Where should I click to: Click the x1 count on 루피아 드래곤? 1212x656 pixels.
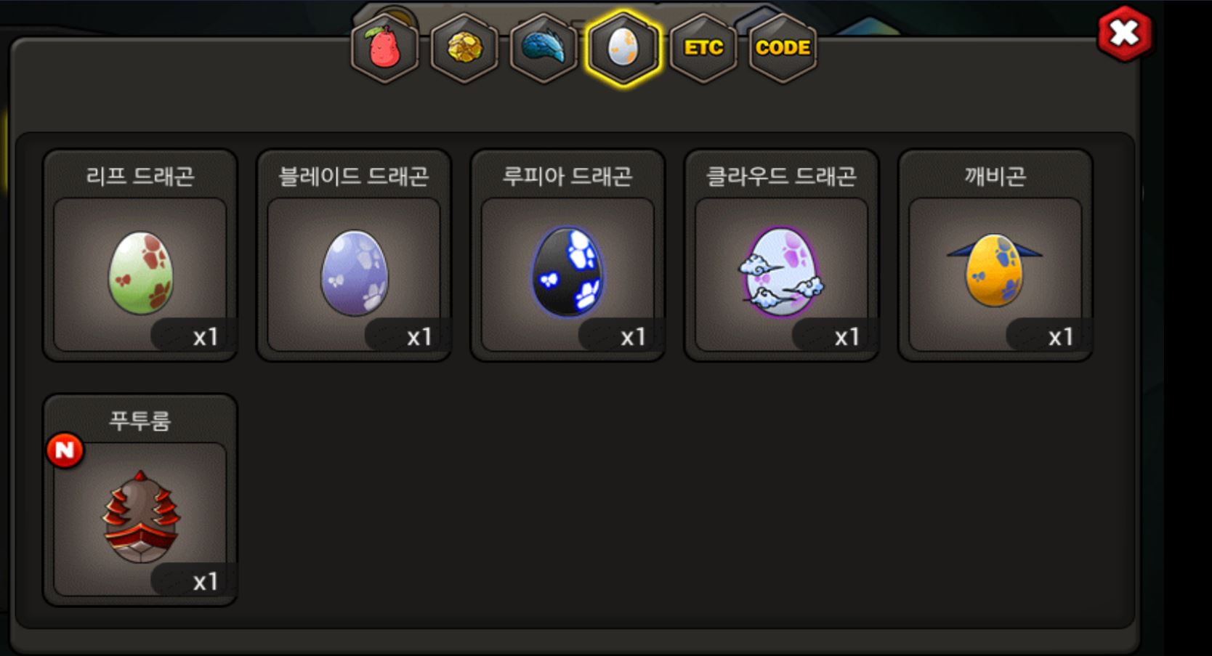click(633, 336)
